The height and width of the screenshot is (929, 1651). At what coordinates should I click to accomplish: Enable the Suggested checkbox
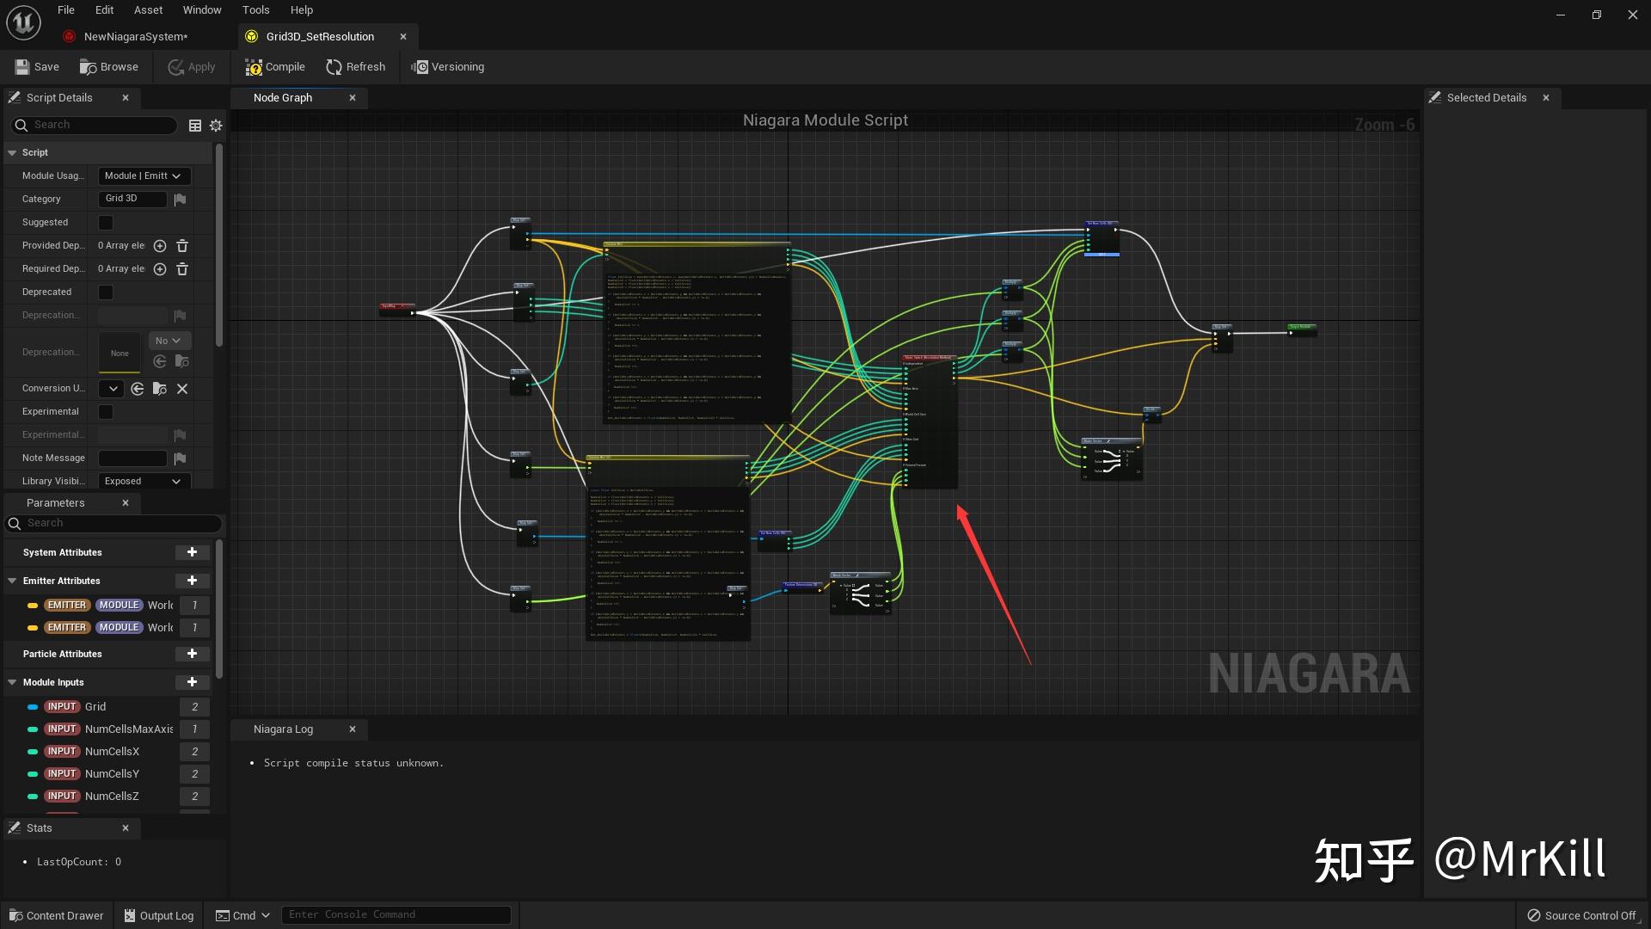[x=106, y=223]
